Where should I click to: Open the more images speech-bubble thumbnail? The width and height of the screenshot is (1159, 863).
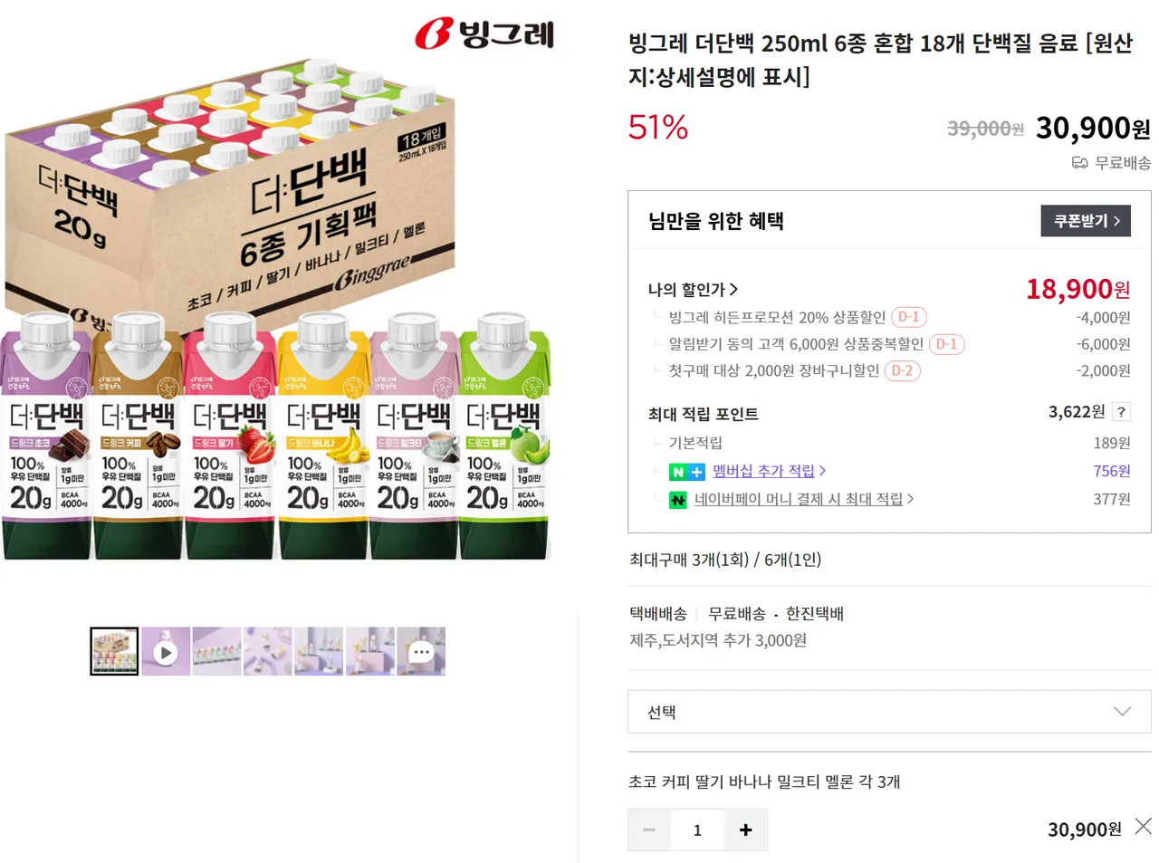pos(421,651)
